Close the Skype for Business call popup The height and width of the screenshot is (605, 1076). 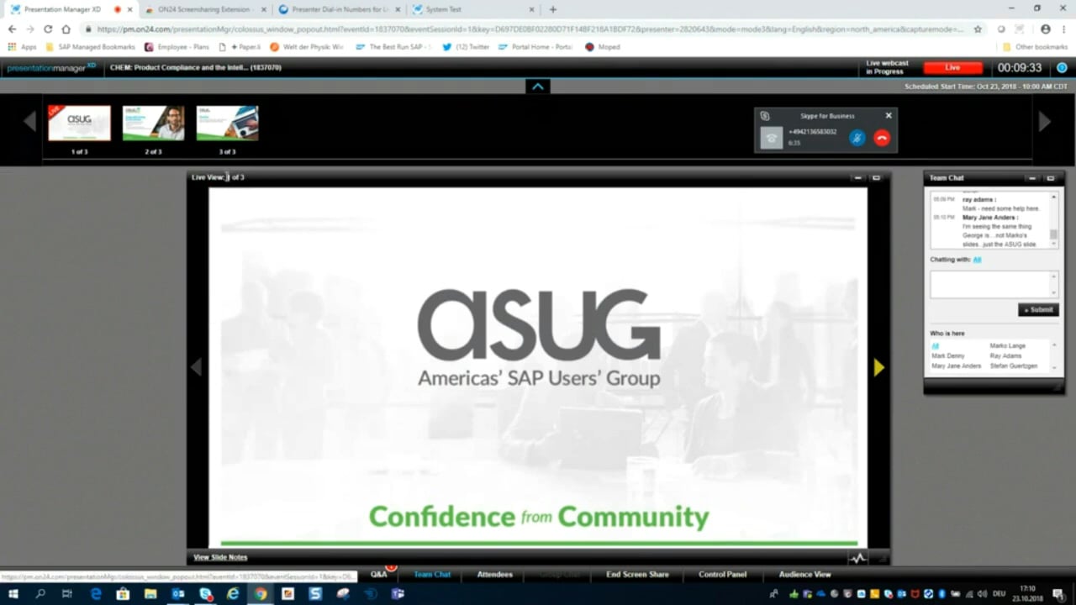point(889,116)
